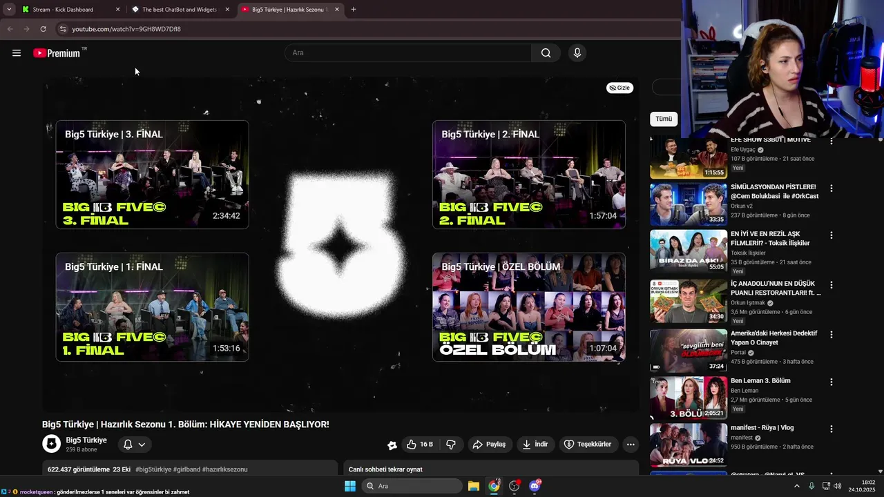This screenshot has height=497, width=884.
Task: Open options for manifest - Rüya Vlog
Action: (832, 429)
